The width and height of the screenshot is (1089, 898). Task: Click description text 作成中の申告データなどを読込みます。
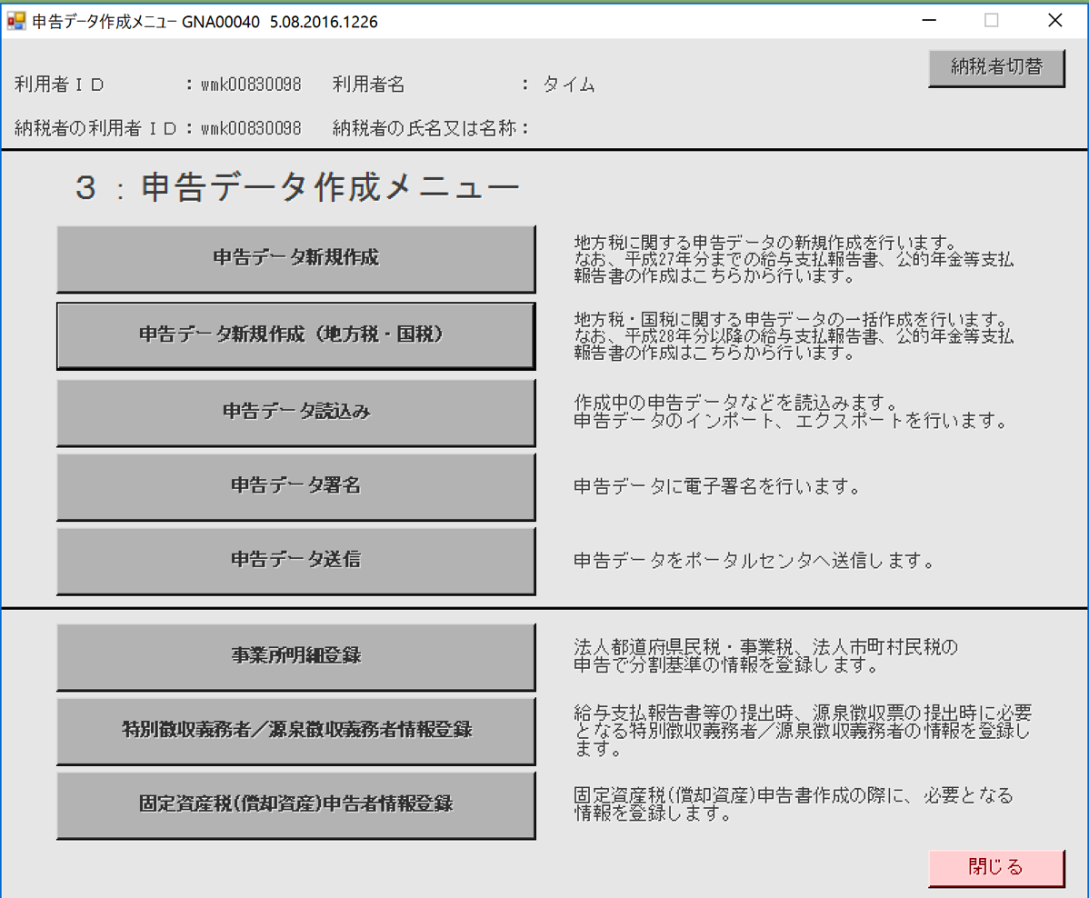(737, 403)
